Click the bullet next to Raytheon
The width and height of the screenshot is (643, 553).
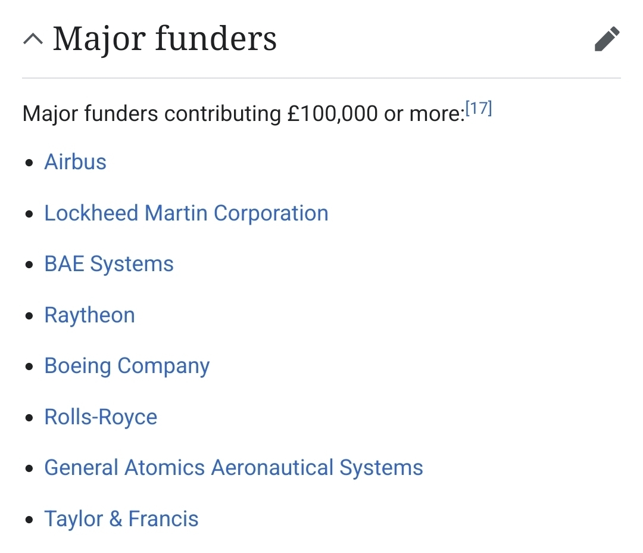[29, 316]
